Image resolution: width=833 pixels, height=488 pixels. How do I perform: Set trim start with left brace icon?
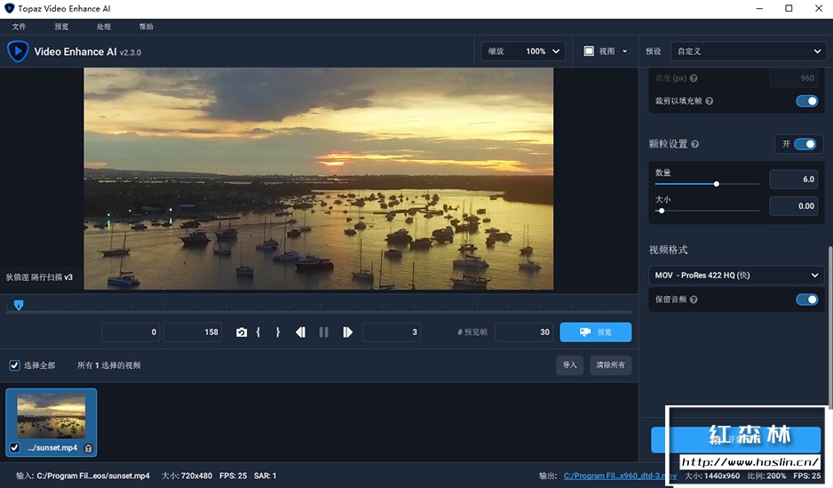(x=258, y=332)
